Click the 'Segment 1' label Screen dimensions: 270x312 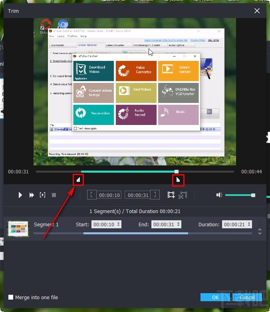[46, 224]
